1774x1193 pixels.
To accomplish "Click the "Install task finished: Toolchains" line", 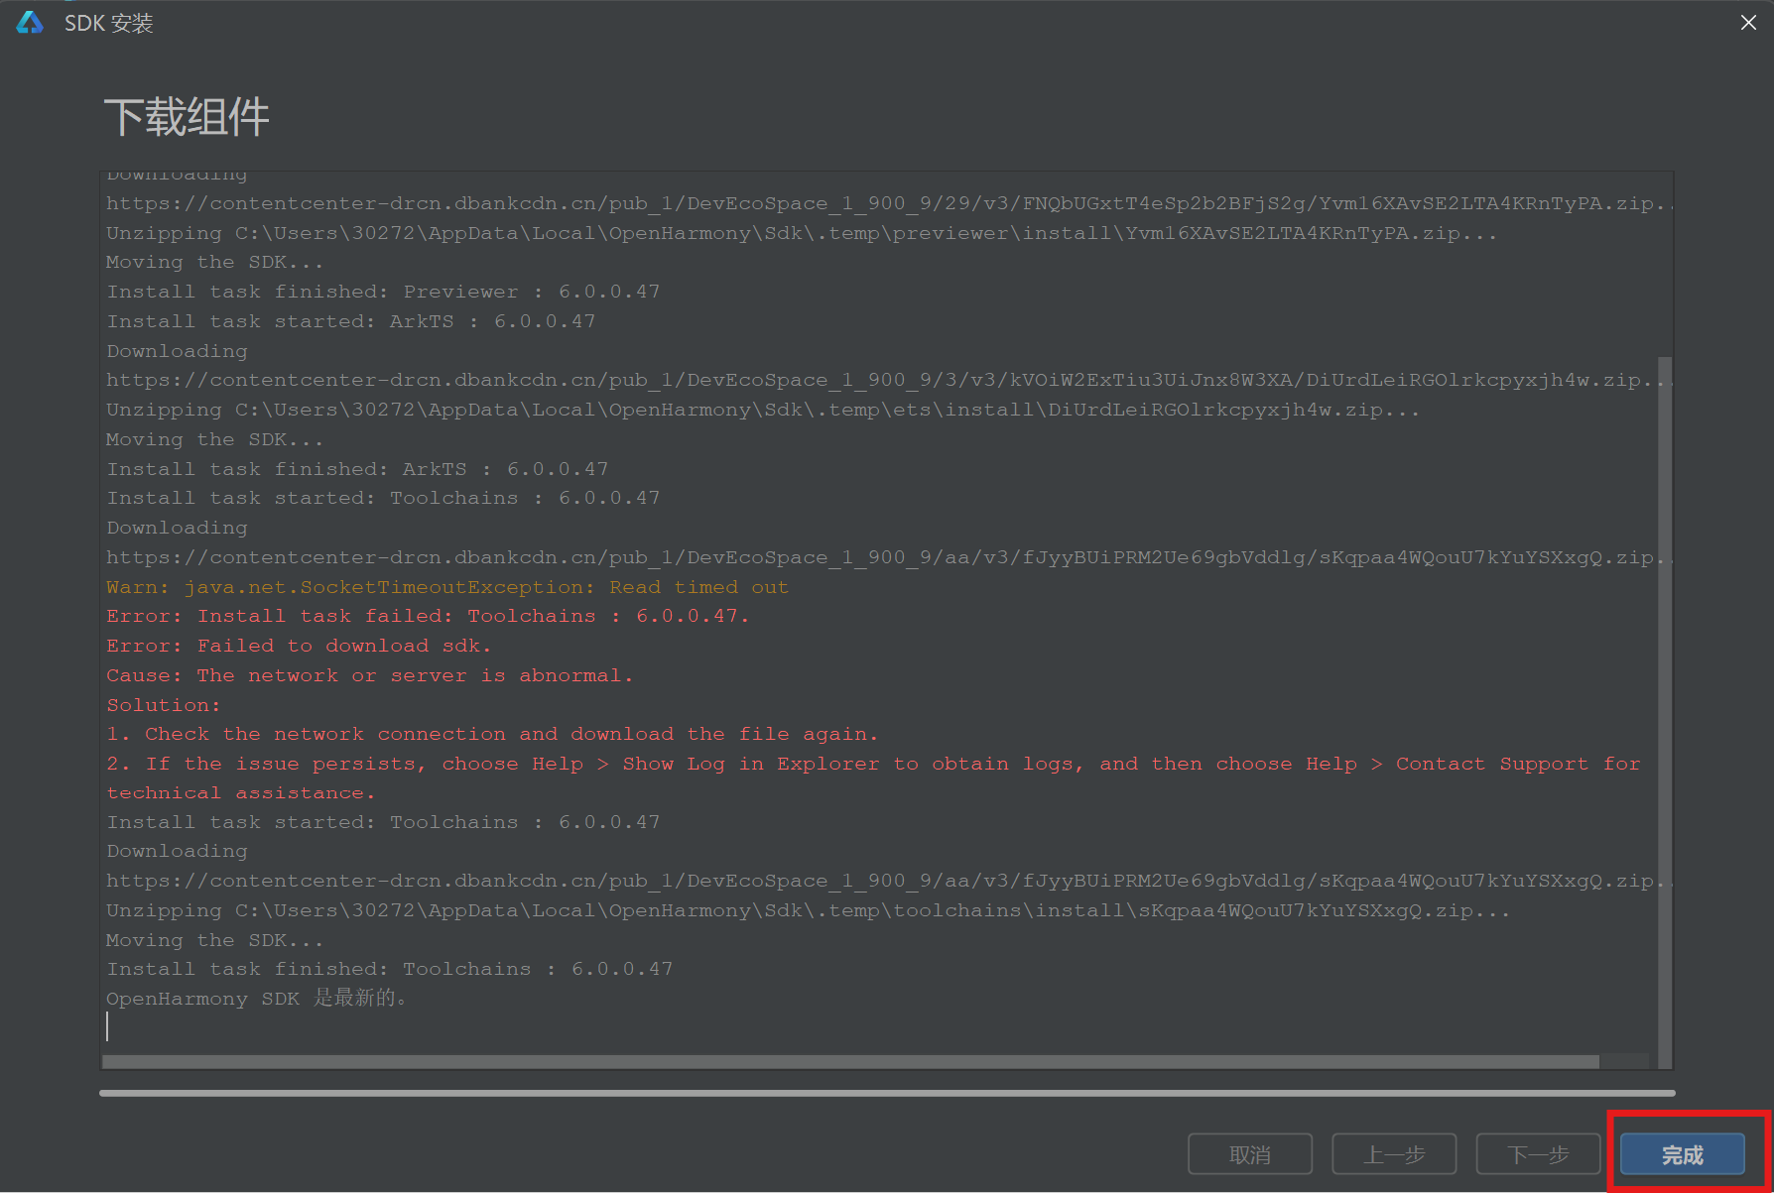I will pyautogui.click(x=389, y=969).
